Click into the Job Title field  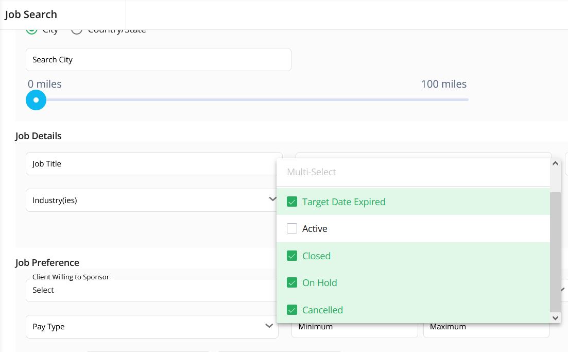point(153,164)
